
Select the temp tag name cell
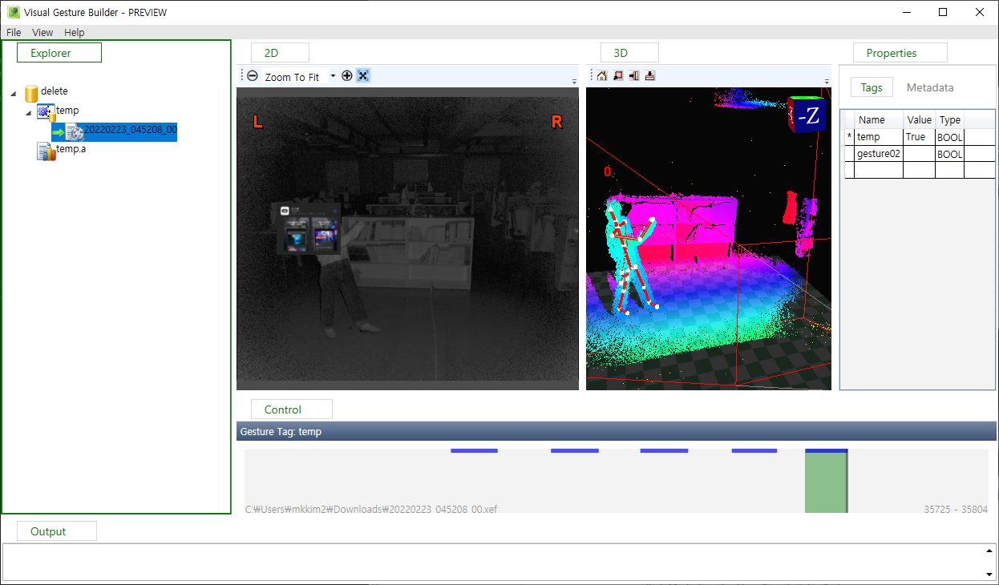click(879, 137)
